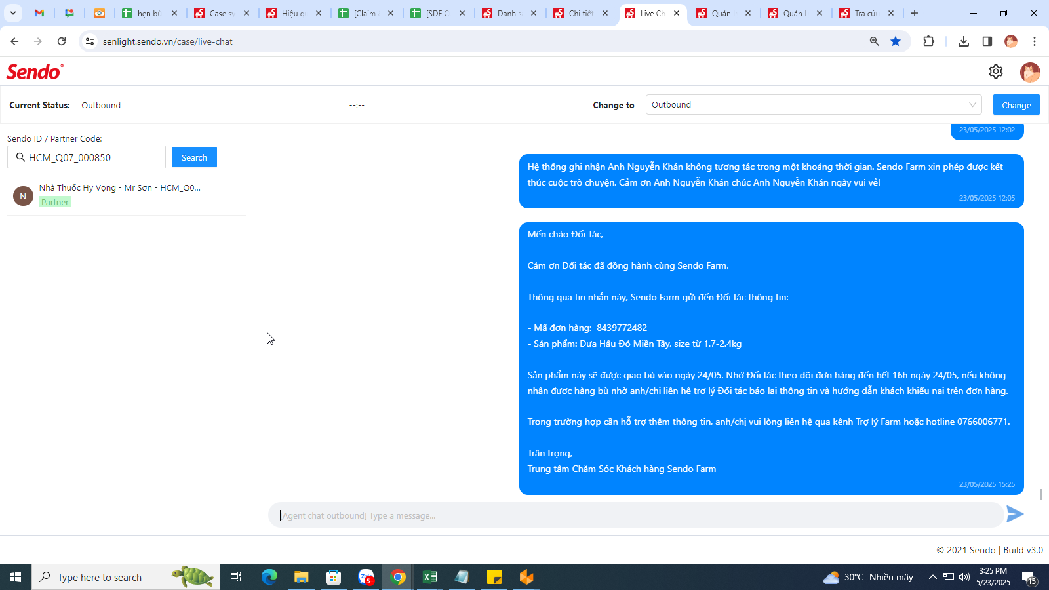The height and width of the screenshot is (590, 1049).
Task: Open the notification center icon
Action: point(1029,578)
